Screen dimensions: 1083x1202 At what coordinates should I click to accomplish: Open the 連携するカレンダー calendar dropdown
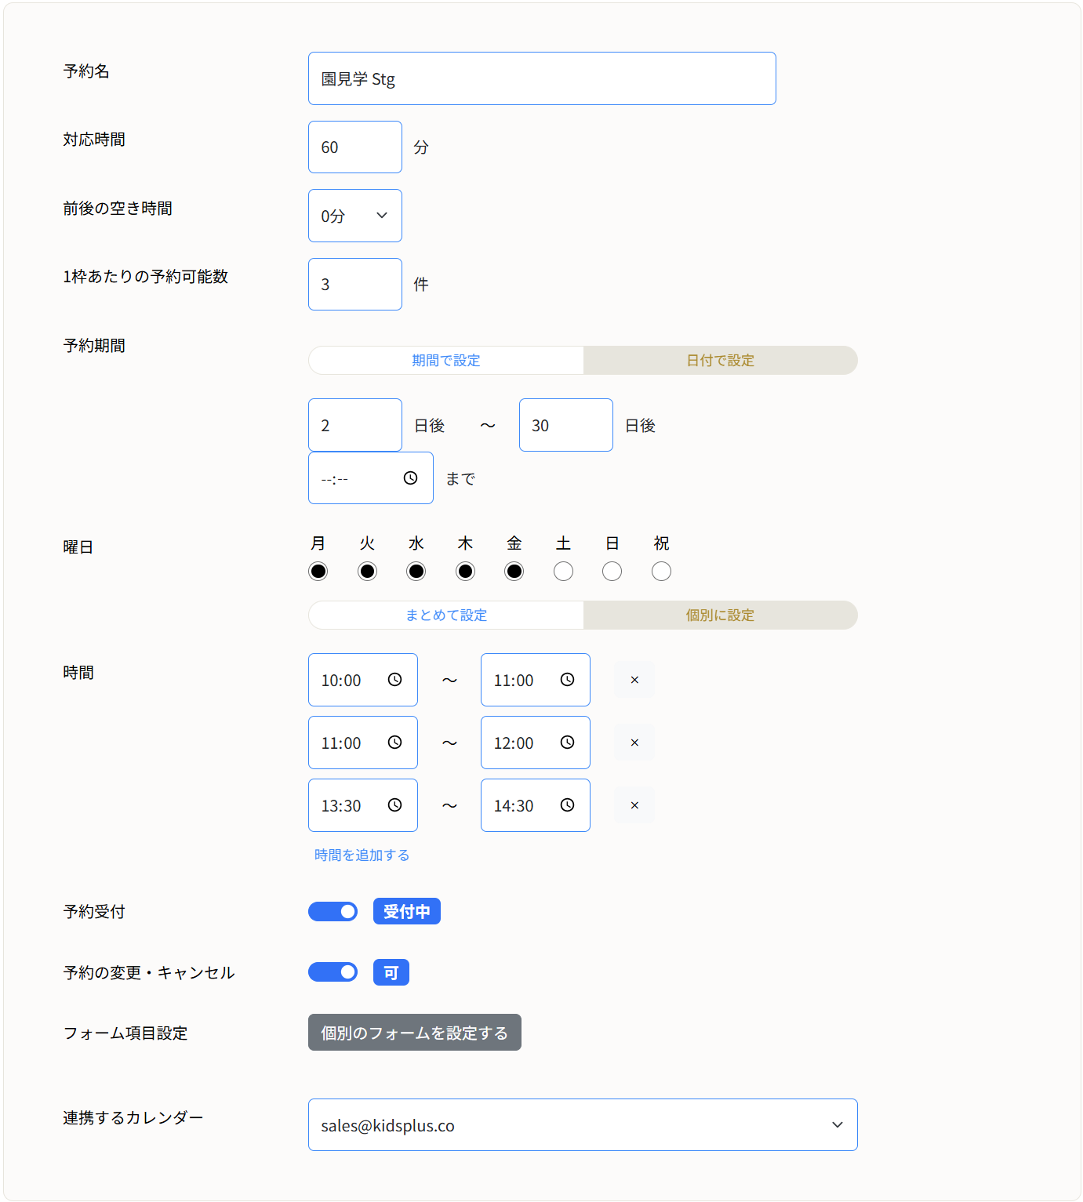[x=583, y=1125]
